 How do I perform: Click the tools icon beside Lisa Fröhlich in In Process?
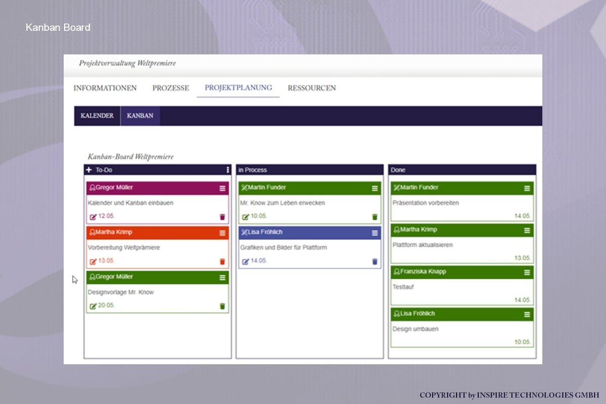pyautogui.click(x=244, y=232)
